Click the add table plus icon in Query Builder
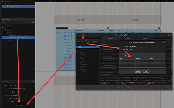Screen dimensions: 174x108 click(78, 41)
